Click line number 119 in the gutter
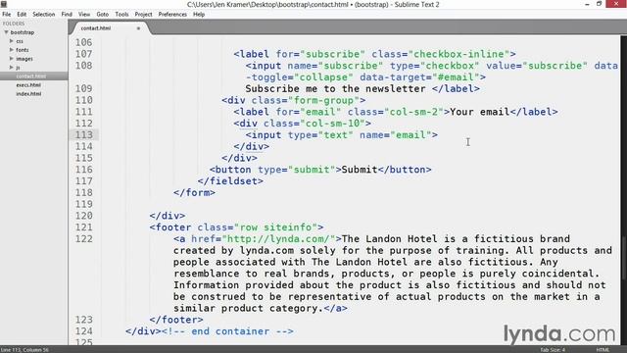 pos(84,204)
